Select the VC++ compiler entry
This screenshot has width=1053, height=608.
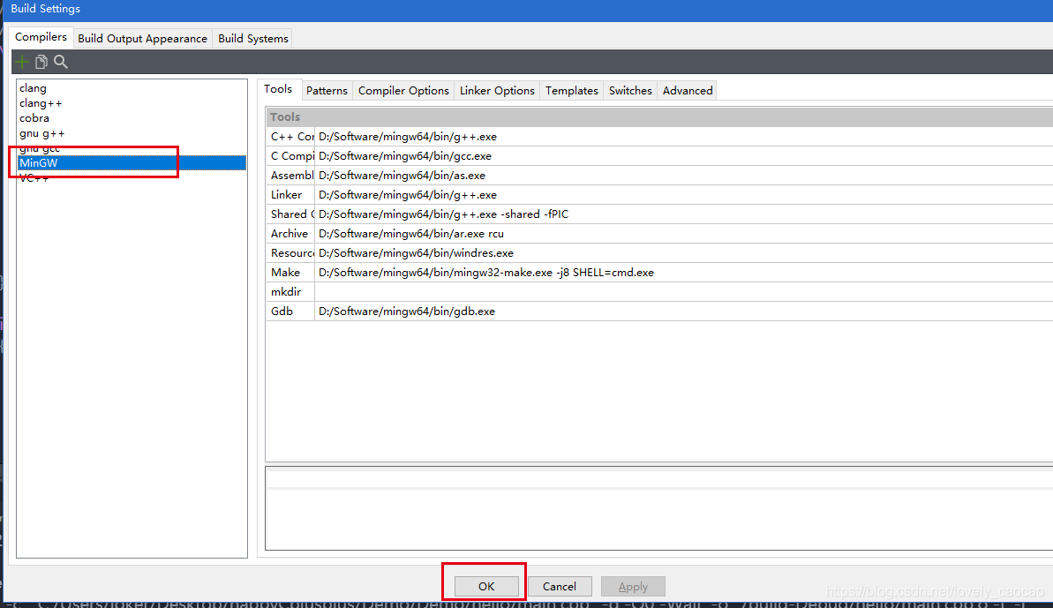32,177
